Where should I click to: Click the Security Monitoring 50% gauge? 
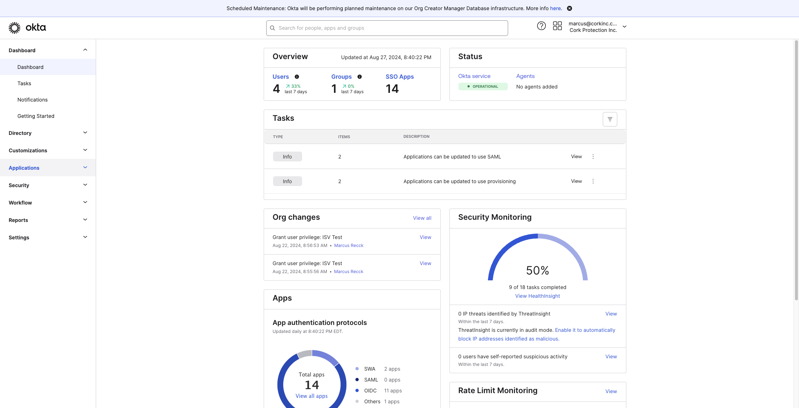tap(538, 258)
